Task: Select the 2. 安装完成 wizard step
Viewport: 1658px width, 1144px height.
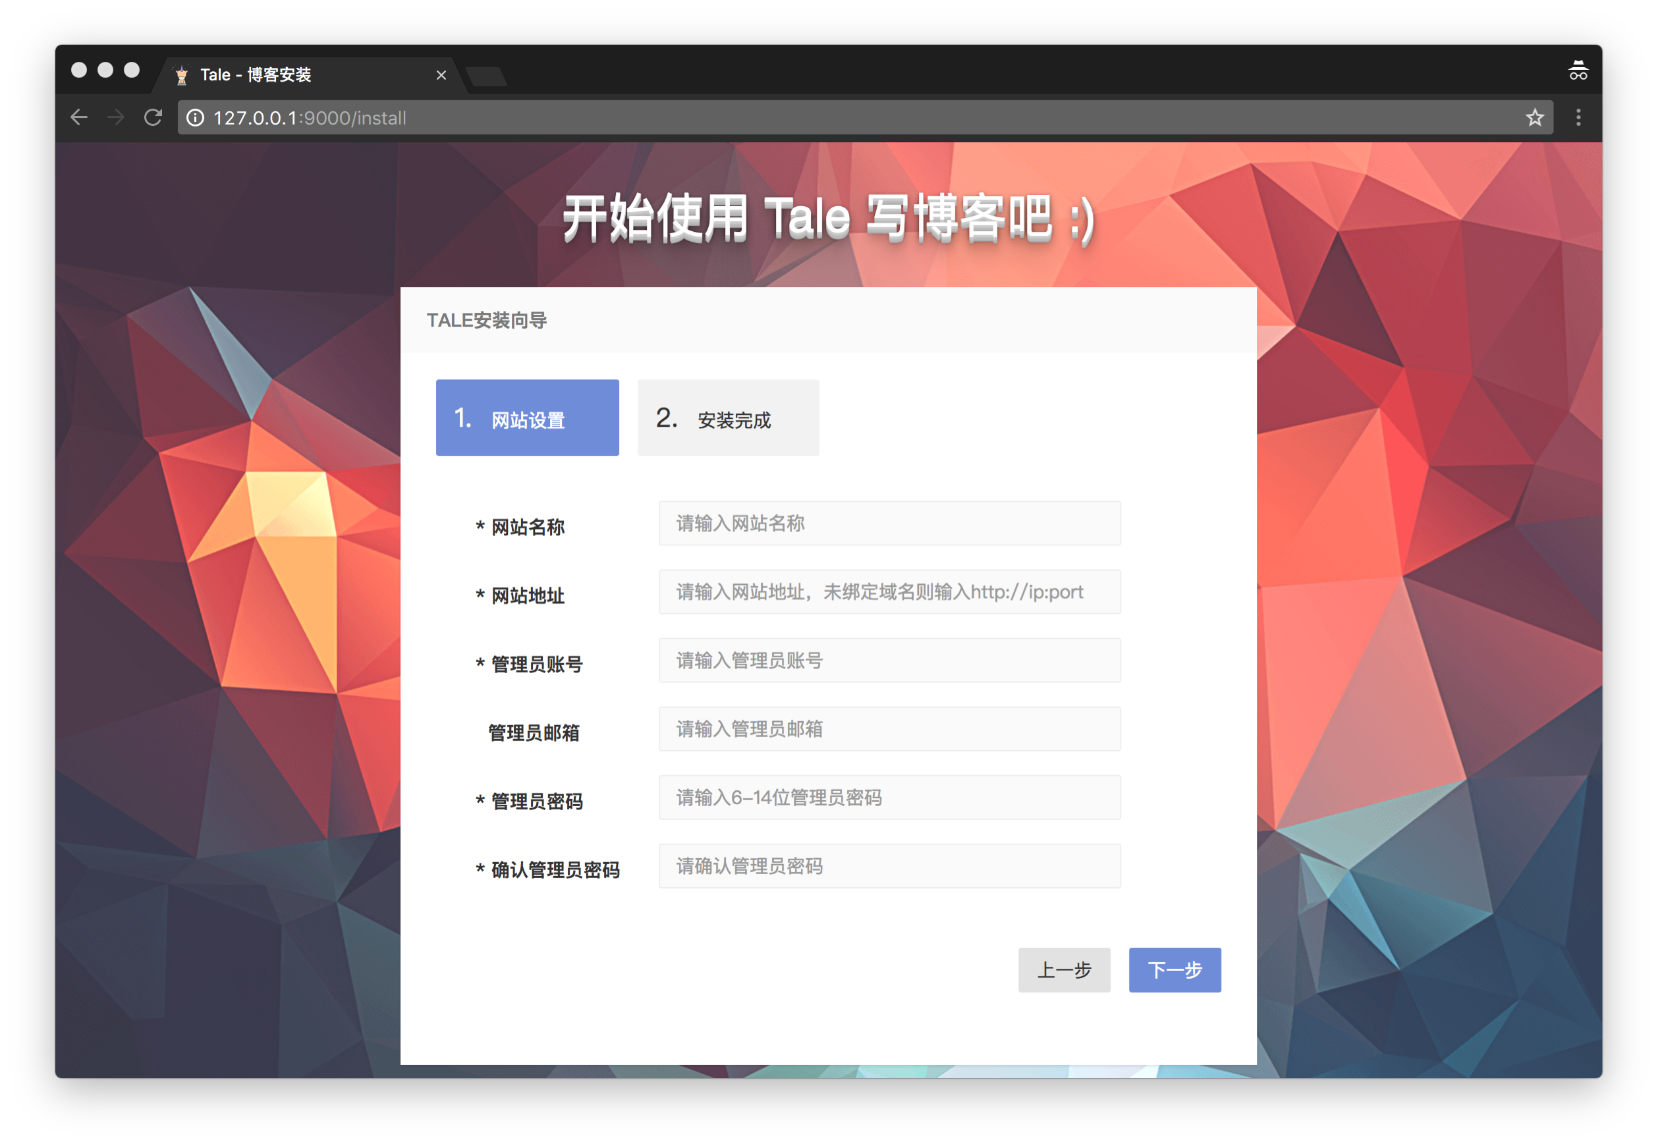Action: click(728, 418)
